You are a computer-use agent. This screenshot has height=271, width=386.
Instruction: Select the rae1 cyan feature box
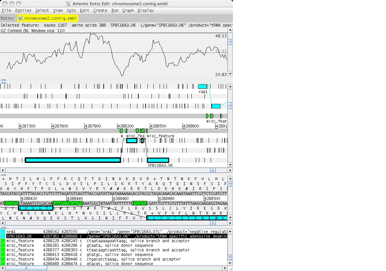[x=202, y=86]
